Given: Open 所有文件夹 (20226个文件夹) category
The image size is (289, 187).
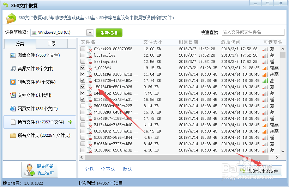Looking at the screenshot, I should (40, 135).
